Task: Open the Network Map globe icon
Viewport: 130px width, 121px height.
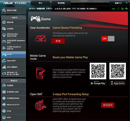Action: pyautogui.click(x=4, y=22)
